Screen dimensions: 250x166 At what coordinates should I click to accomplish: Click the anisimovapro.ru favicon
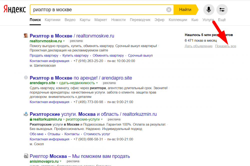click(26, 156)
